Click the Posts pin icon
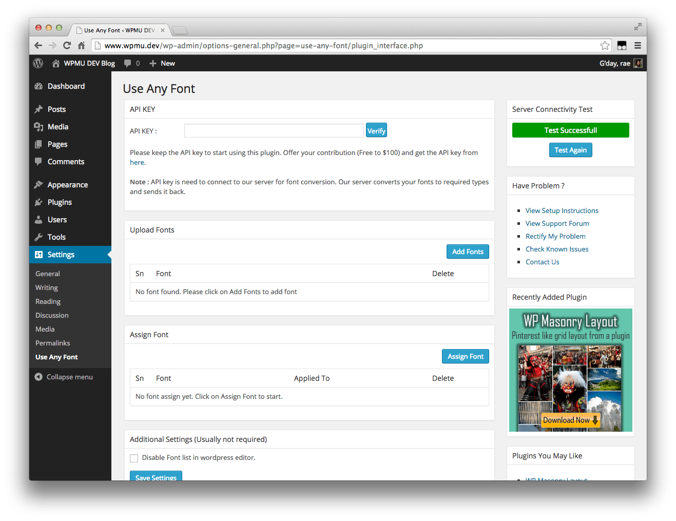The height and width of the screenshot is (521, 676). (38, 109)
